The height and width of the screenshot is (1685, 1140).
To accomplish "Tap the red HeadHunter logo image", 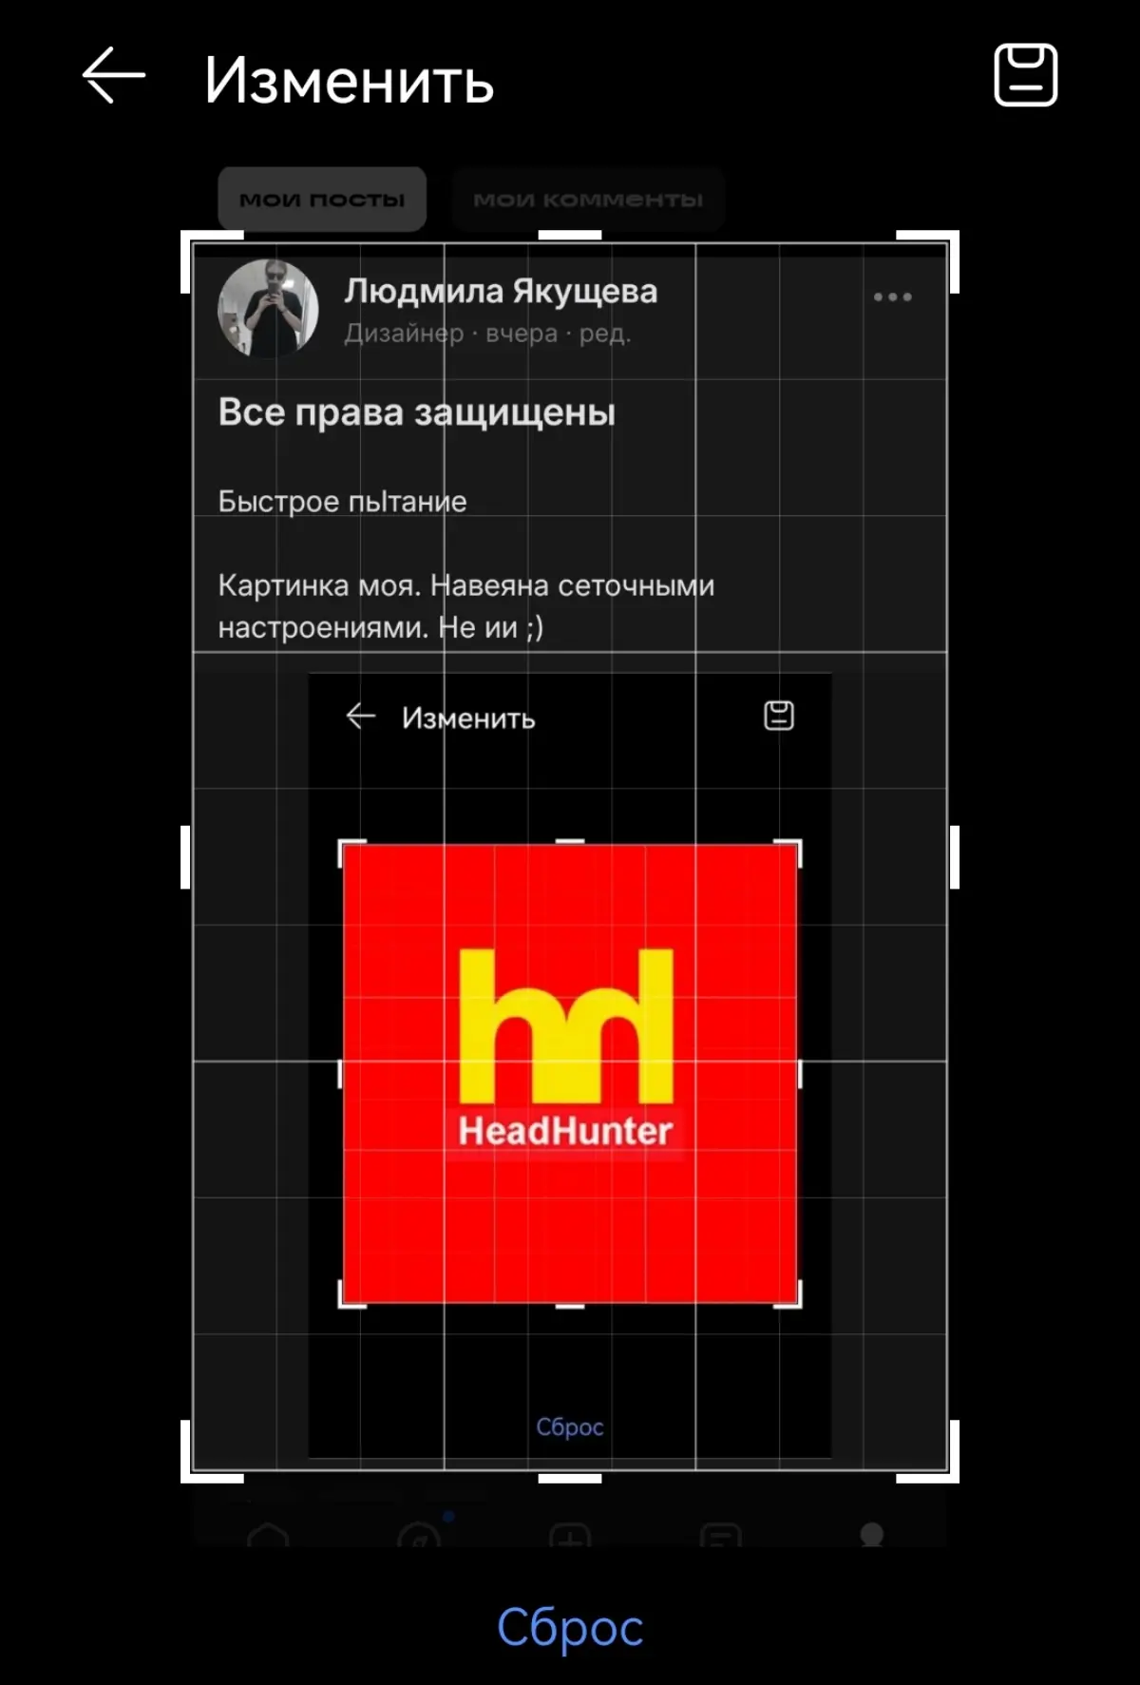I will click(570, 1074).
